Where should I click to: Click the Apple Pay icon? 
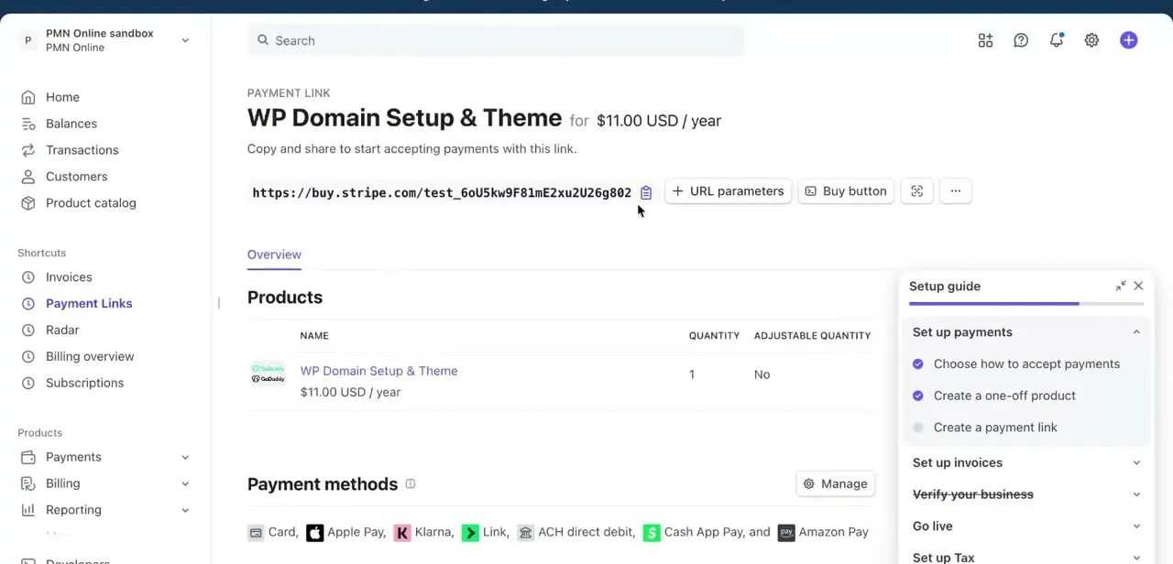pos(314,532)
